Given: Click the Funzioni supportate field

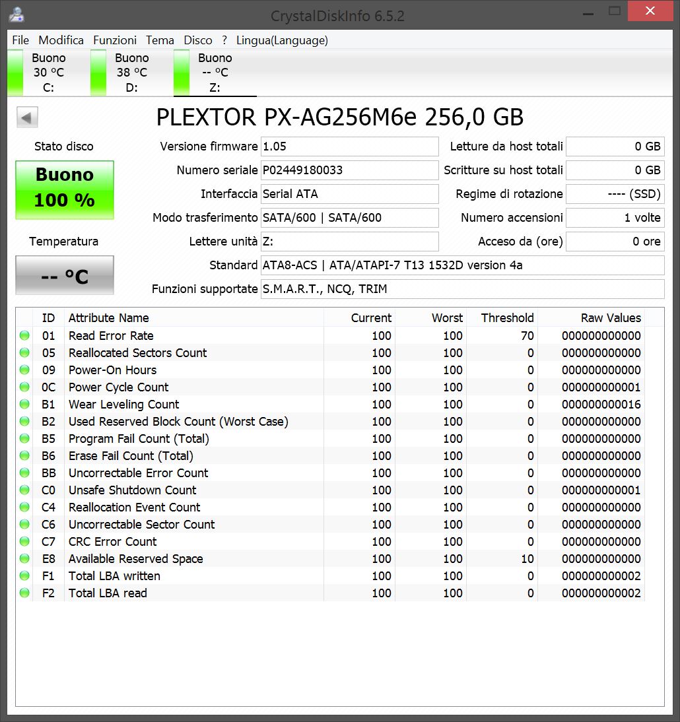Looking at the screenshot, I should click(463, 289).
